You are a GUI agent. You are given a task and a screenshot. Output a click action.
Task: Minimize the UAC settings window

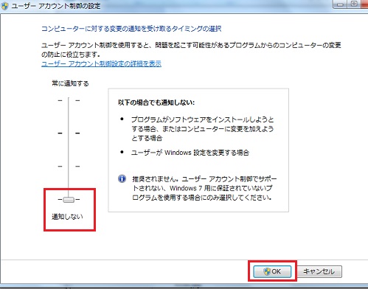(x=340, y=4)
